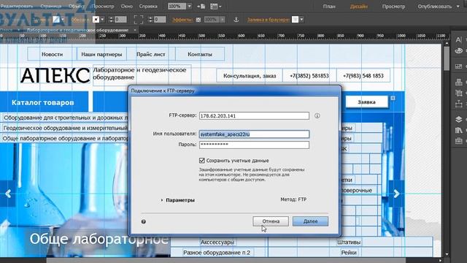Image resolution: width=467 pixels, height=263 pixels.
Task: Open the Опубликовать dropdown arrow
Action: [458, 7]
